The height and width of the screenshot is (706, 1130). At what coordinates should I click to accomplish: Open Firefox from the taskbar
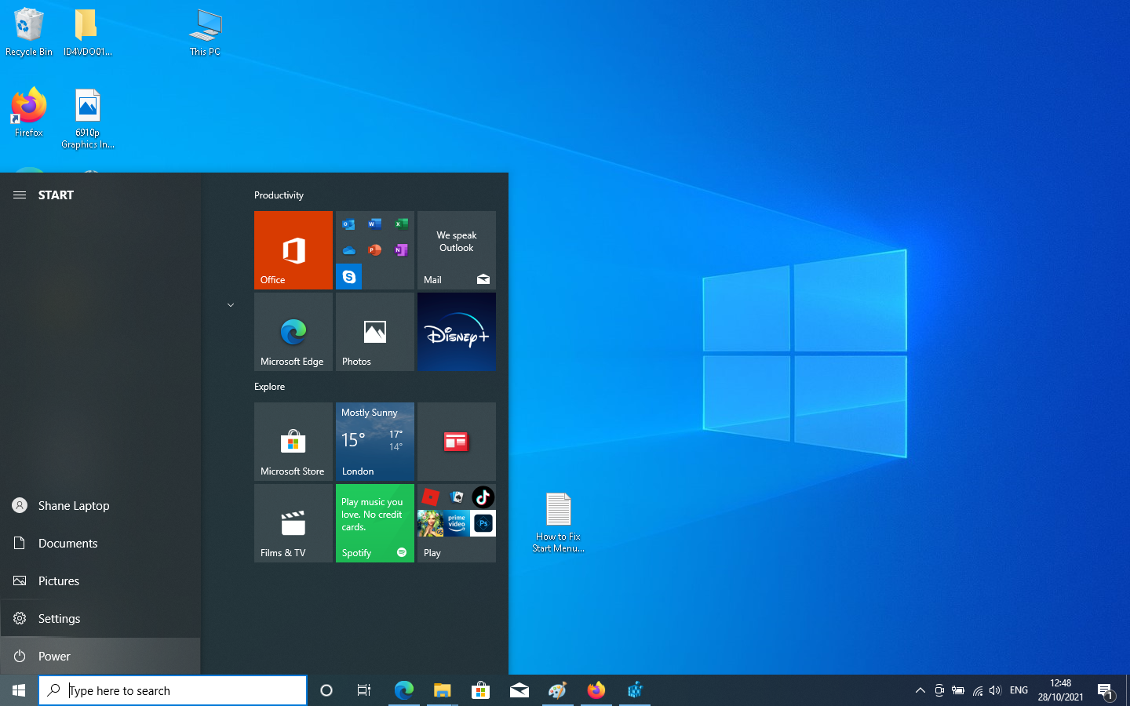[596, 690]
